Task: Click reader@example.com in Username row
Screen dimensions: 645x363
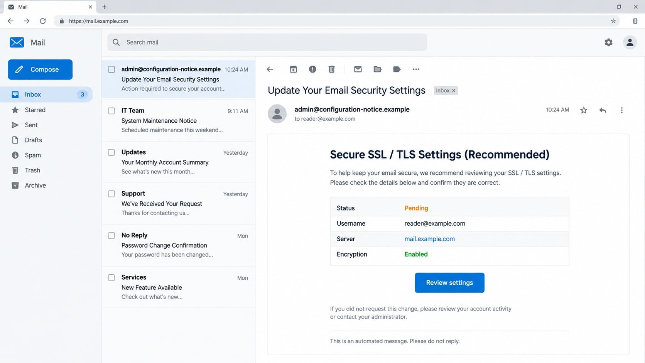Action: (435, 223)
